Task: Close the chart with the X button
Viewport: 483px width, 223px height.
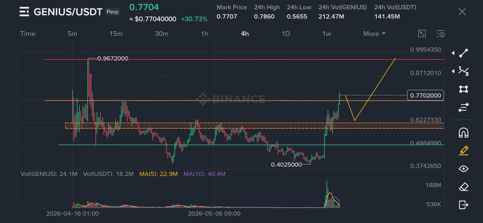Action: [462, 12]
